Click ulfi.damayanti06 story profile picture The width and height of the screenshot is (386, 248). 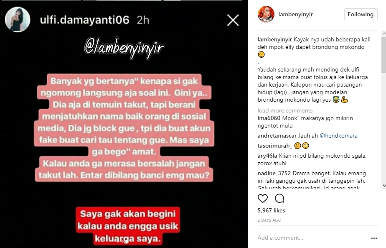tap(18, 19)
